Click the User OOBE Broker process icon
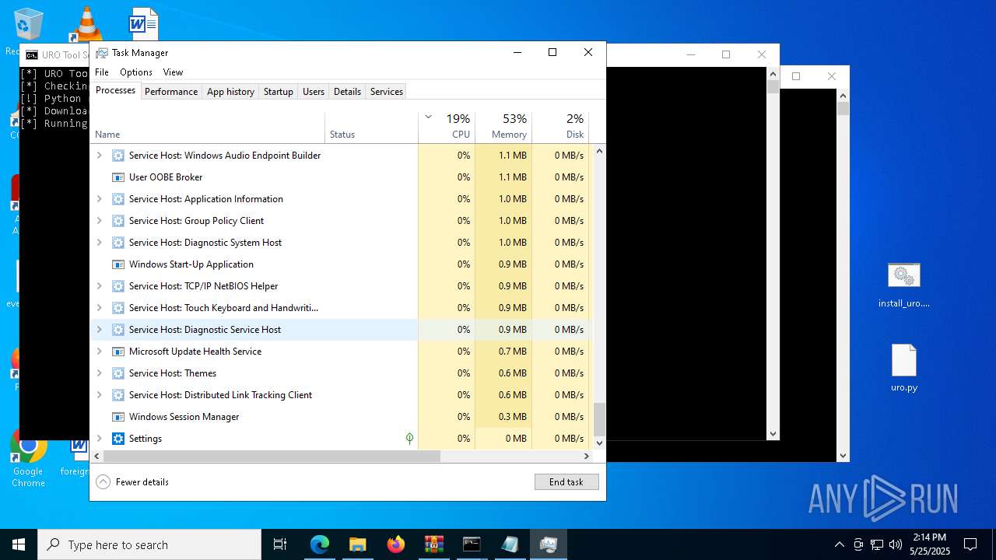Image resolution: width=996 pixels, height=560 pixels. 118,177
